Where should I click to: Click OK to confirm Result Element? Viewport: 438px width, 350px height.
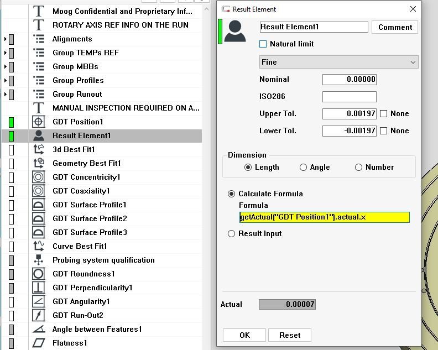(244, 335)
